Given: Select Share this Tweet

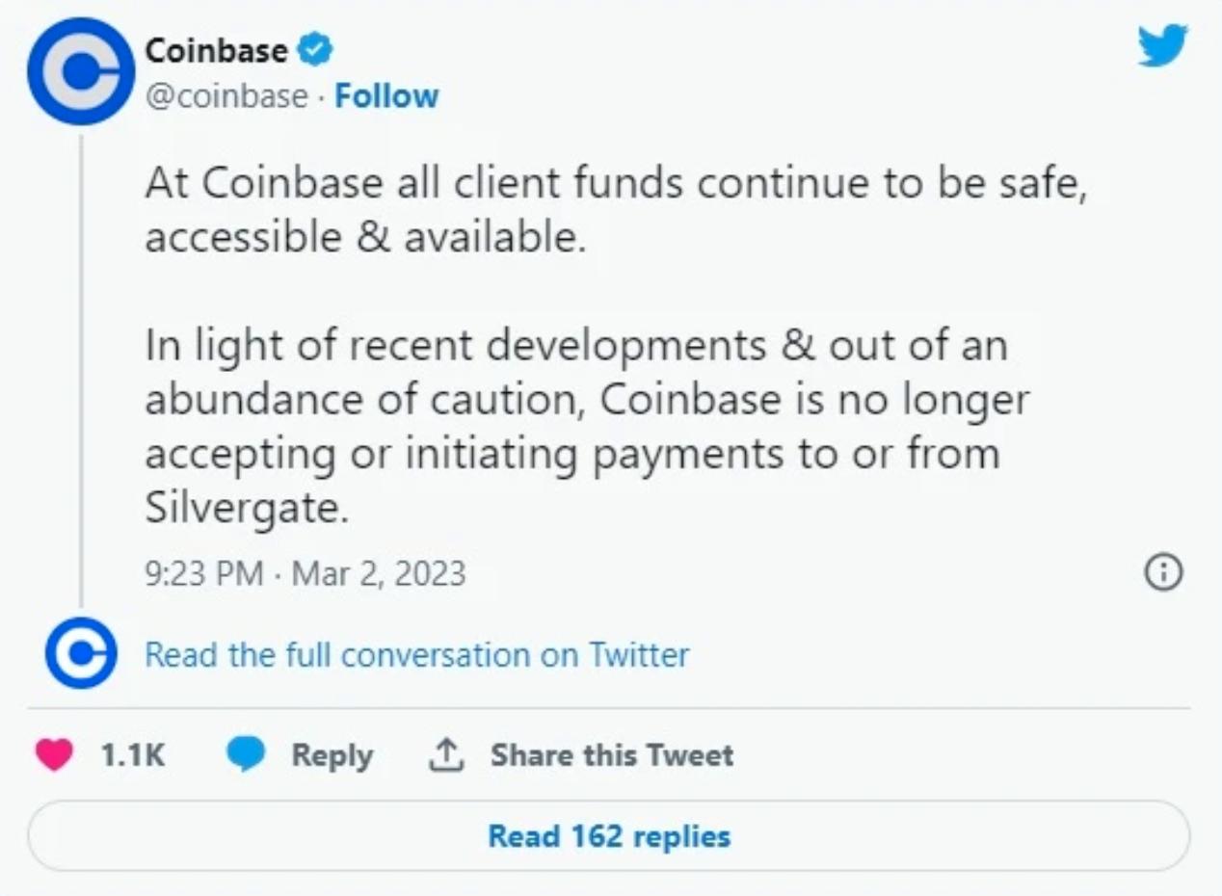Looking at the screenshot, I should (611, 755).
